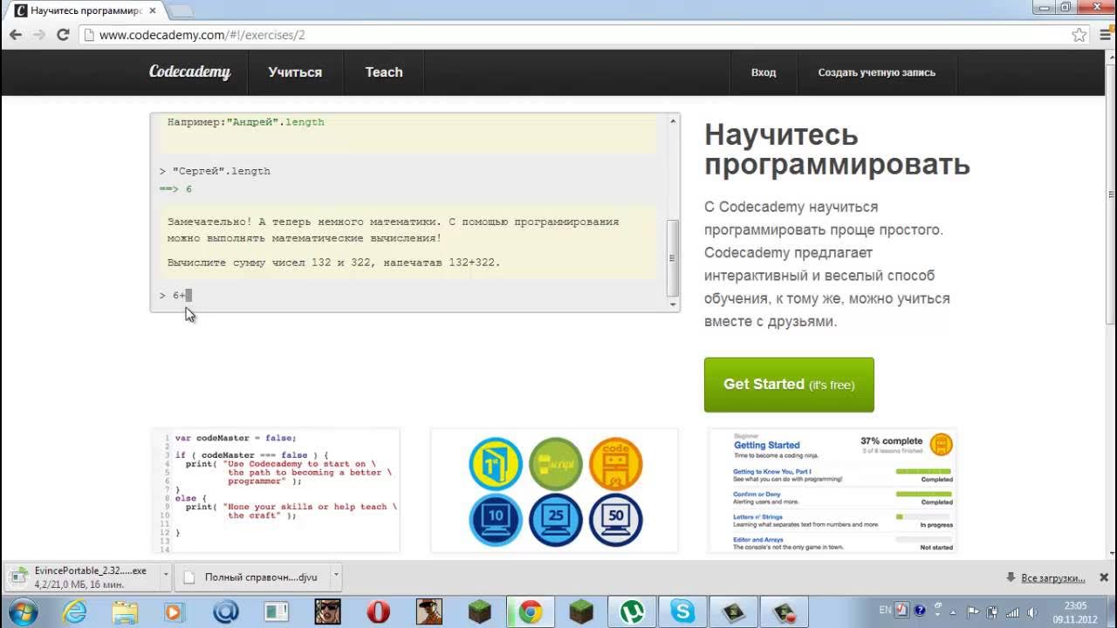
Task: Reload the page with the refresh icon
Action: tap(63, 35)
